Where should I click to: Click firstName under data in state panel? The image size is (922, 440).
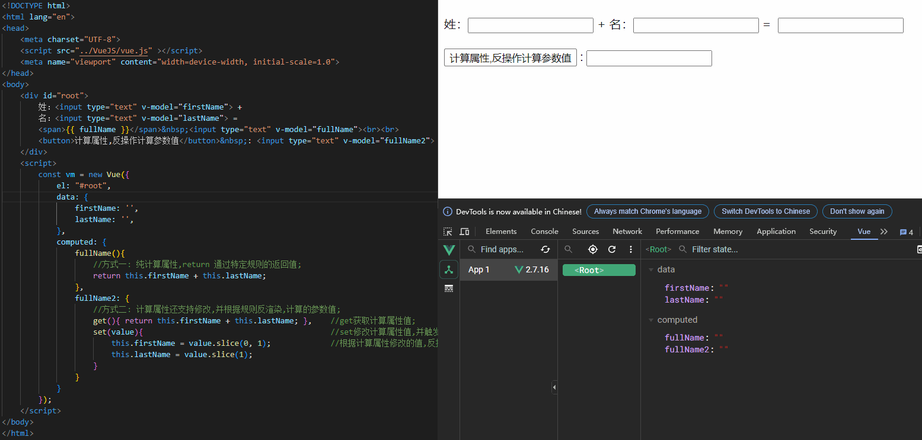point(696,288)
